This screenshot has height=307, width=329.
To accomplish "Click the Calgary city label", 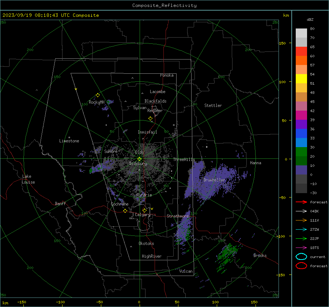I will click(x=143, y=215).
